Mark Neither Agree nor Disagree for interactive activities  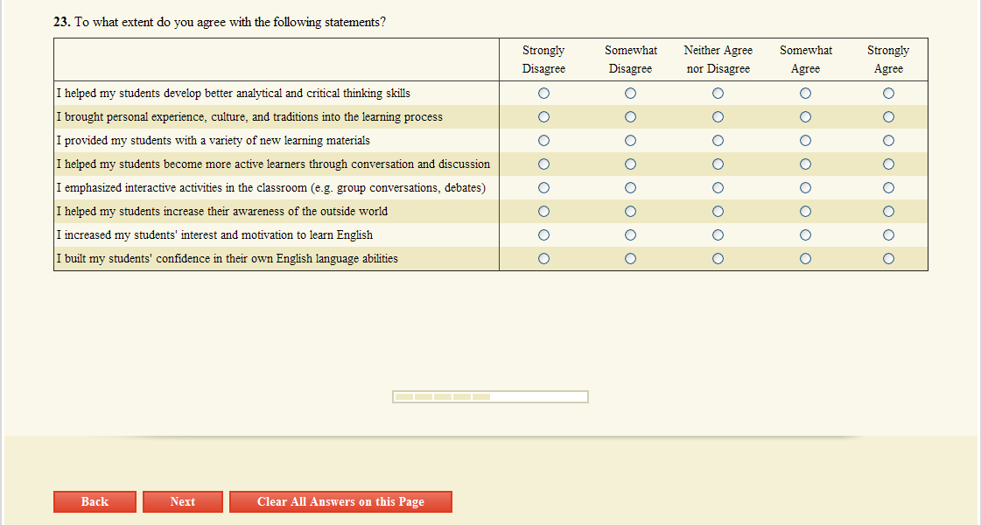[718, 187]
